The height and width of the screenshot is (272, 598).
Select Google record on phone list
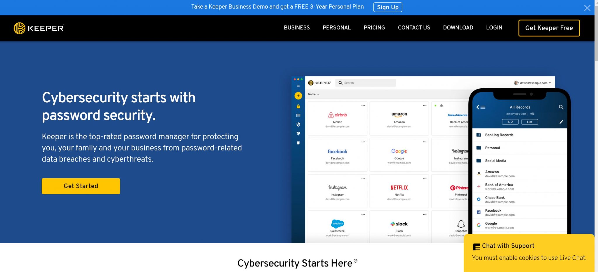[x=520, y=225]
